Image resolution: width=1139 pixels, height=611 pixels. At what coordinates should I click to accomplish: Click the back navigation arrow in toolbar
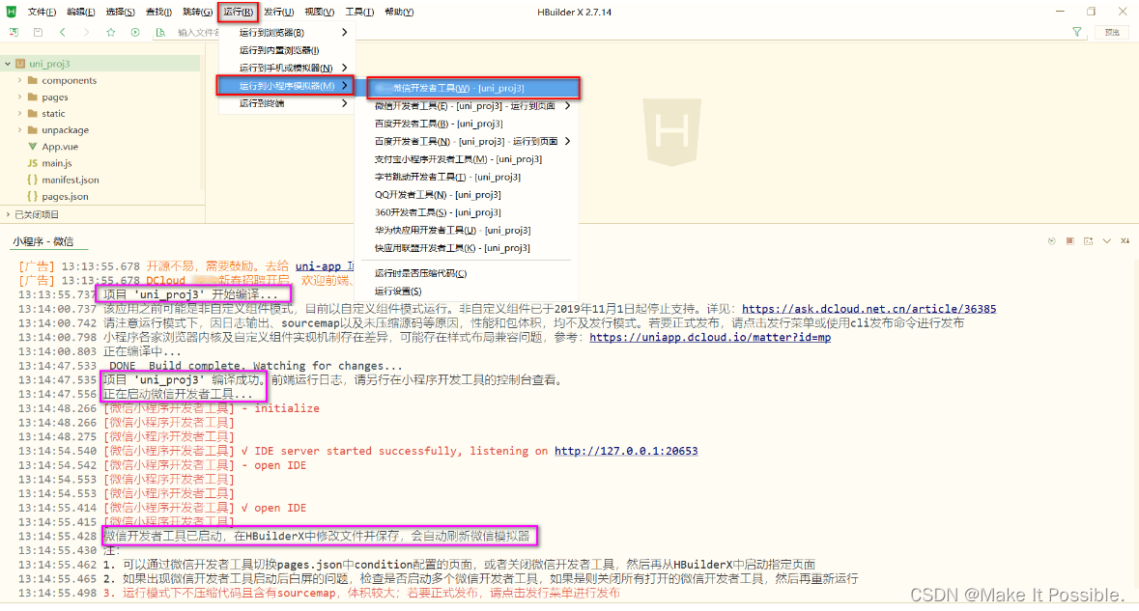point(62,32)
